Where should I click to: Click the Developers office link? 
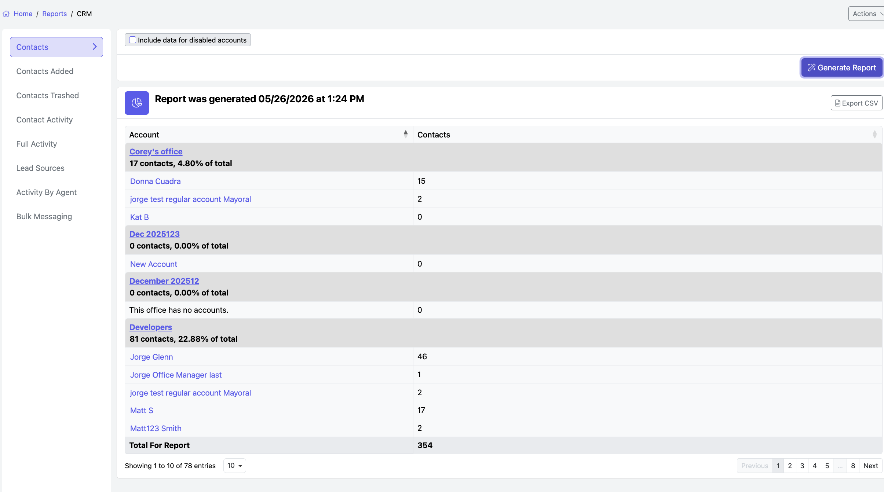151,327
